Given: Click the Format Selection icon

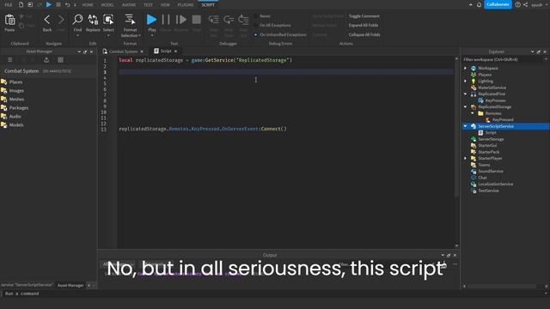Looking at the screenshot, I should point(130,20).
